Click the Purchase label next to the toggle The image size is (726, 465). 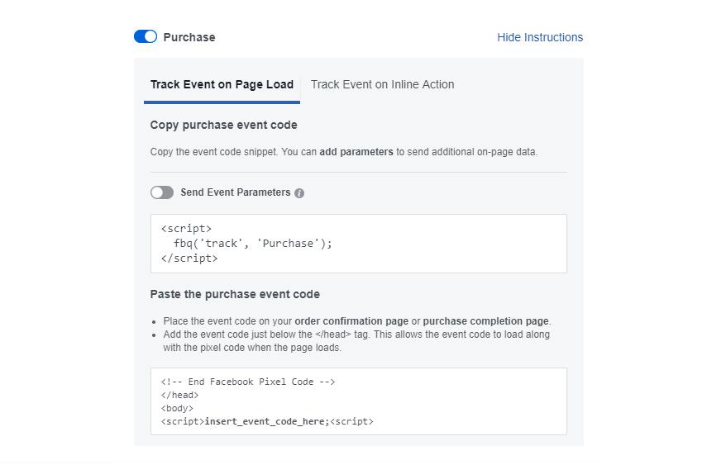coord(189,37)
